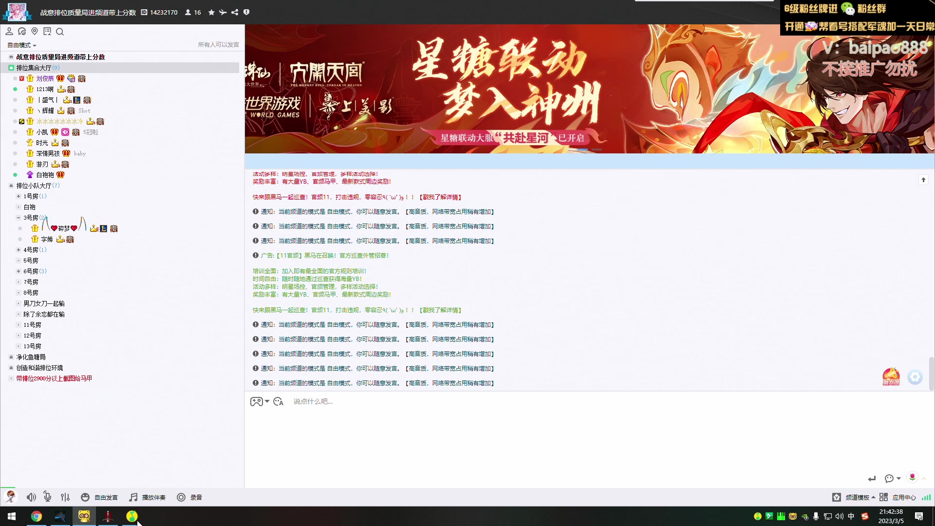Select user 字姆 in 3号房

click(47, 239)
